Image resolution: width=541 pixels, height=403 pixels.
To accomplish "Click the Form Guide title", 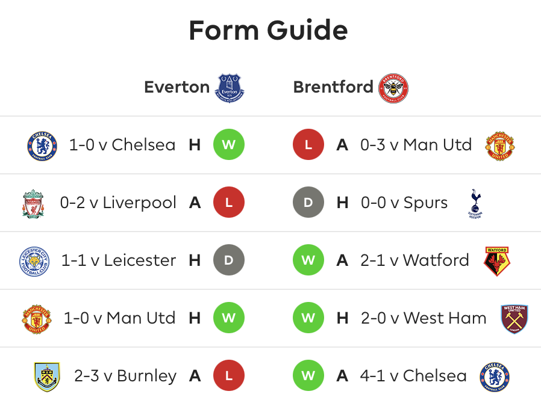I will [269, 30].
